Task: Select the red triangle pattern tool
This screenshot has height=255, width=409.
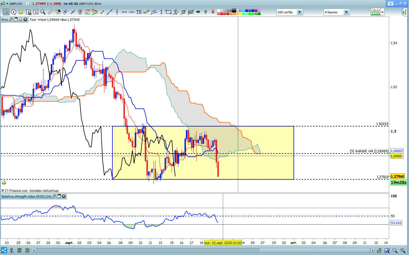Action: point(95,12)
